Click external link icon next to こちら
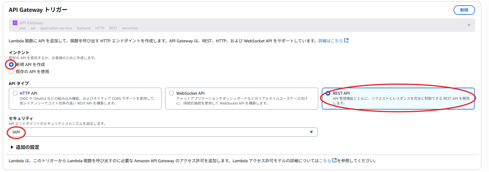489x172 pixels. click(334, 160)
